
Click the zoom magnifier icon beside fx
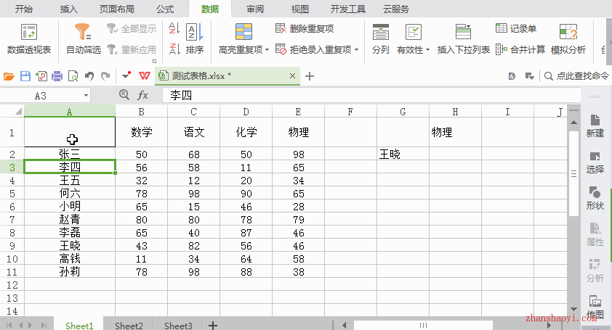(x=124, y=95)
